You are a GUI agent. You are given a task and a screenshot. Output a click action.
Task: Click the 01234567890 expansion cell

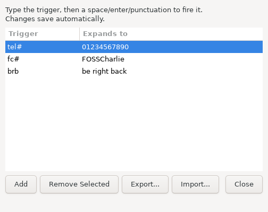pyautogui.click(x=105, y=47)
